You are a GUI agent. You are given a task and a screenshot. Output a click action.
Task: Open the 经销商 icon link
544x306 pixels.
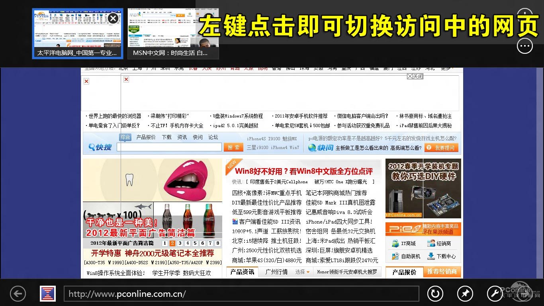439,243
